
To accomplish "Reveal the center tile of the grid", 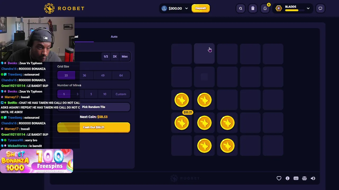I will click(x=227, y=100).
